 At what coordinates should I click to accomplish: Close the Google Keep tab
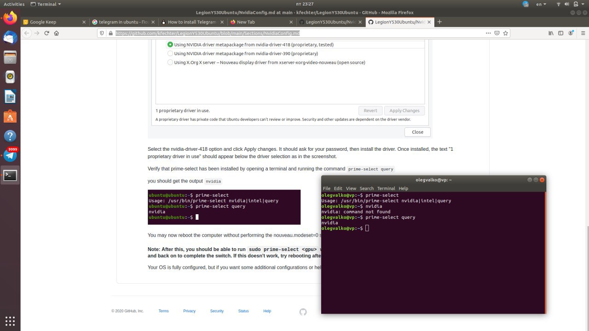[x=84, y=22]
